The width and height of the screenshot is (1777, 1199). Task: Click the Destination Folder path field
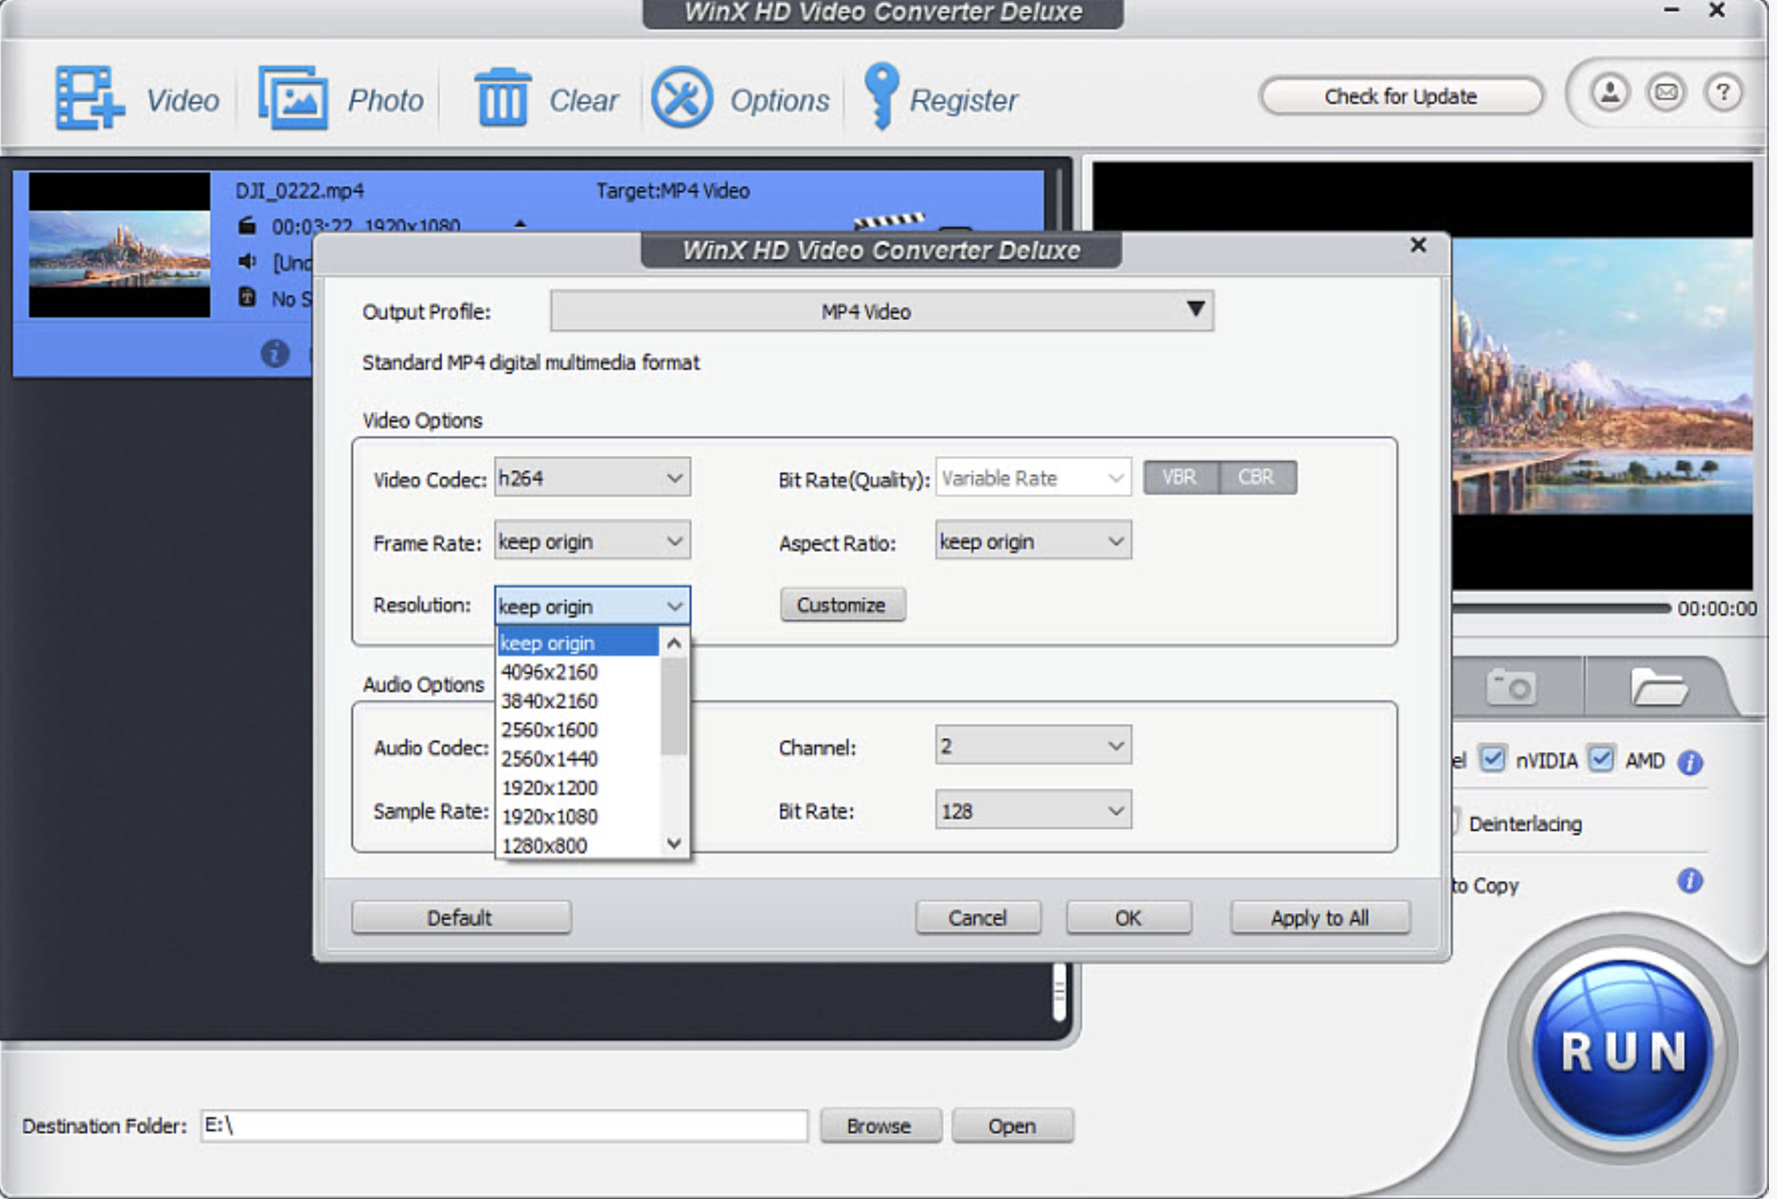pos(503,1125)
